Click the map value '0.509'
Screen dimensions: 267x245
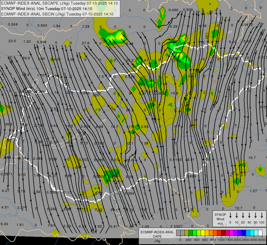pyautogui.click(x=188, y=10)
